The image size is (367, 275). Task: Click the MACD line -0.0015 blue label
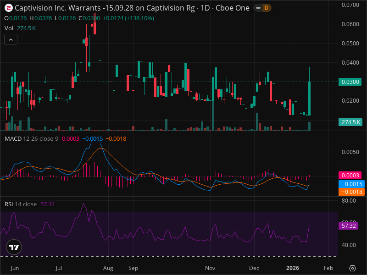pyautogui.click(x=351, y=184)
